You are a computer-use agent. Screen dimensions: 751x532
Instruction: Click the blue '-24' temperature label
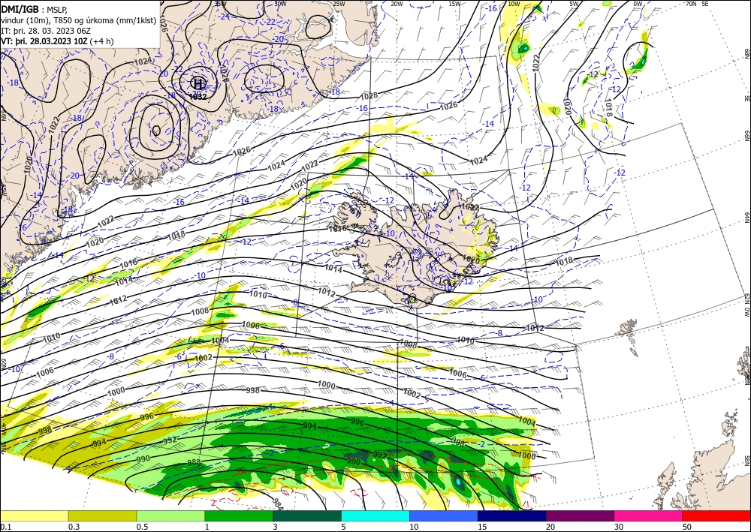pyautogui.click(x=223, y=17)
